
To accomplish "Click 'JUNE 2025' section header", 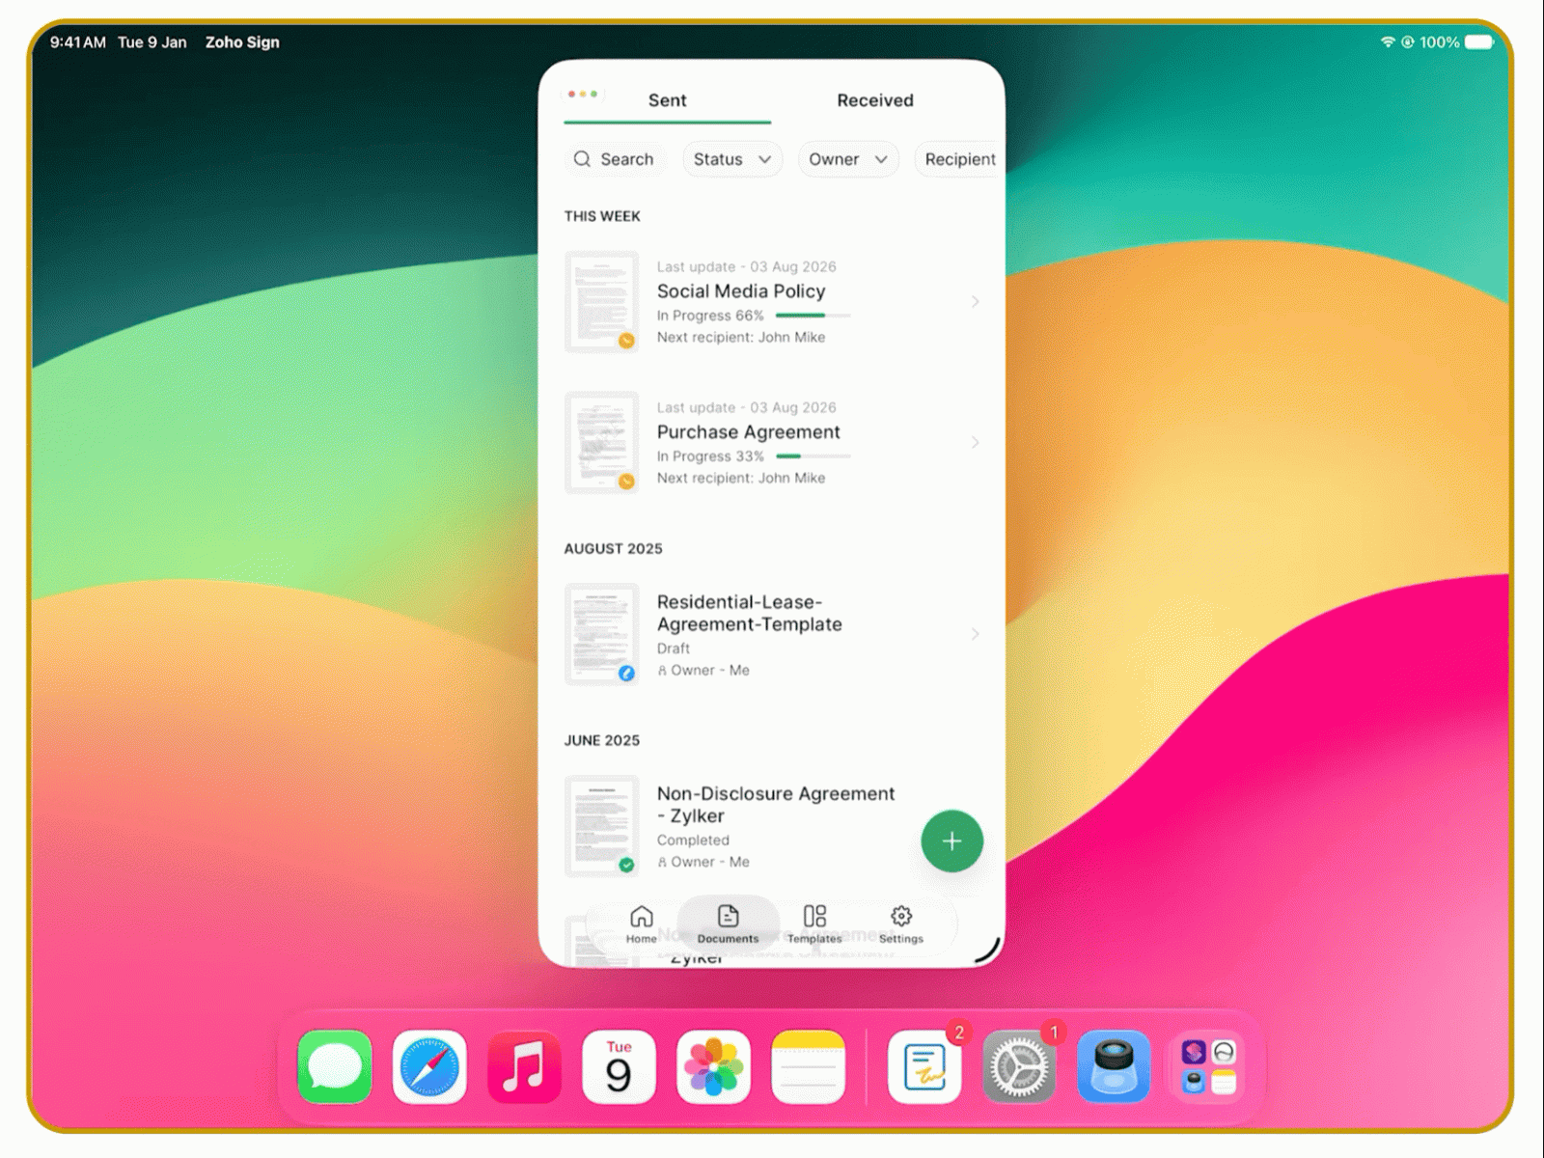I will (601, 740).
